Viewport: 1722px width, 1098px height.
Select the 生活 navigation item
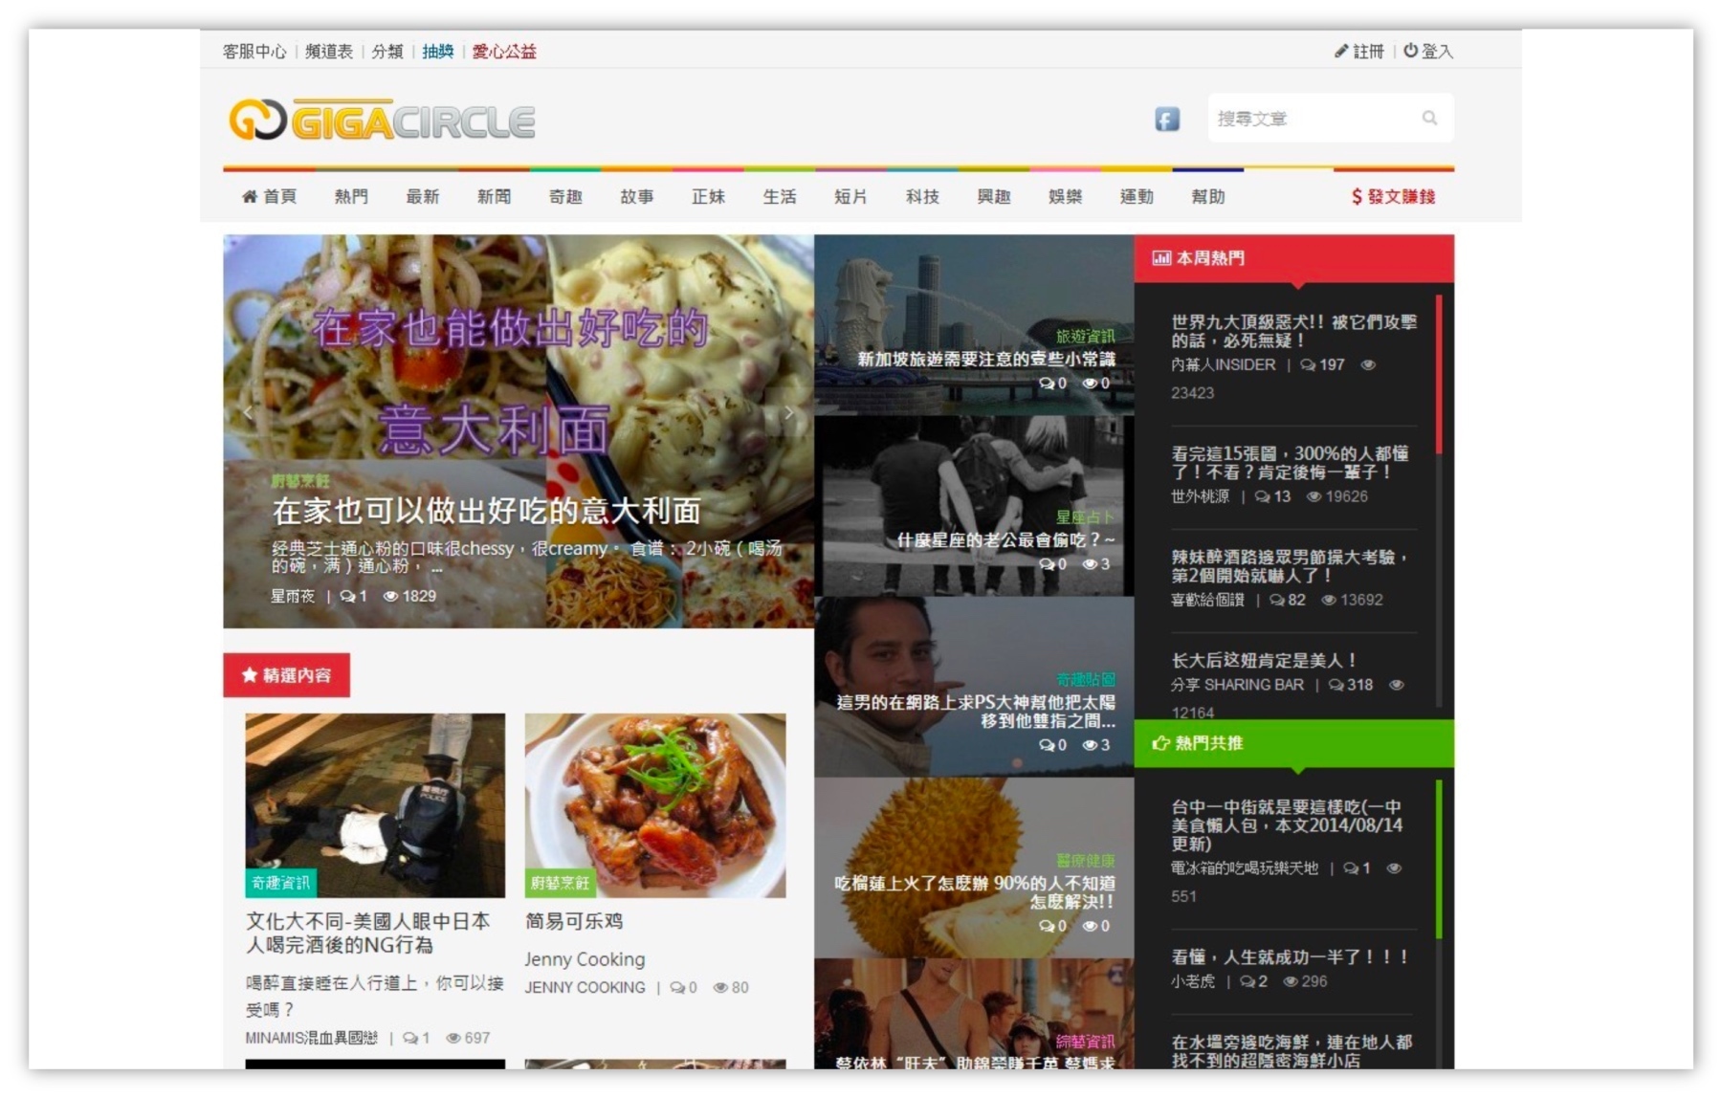click(x=780, y=197)
